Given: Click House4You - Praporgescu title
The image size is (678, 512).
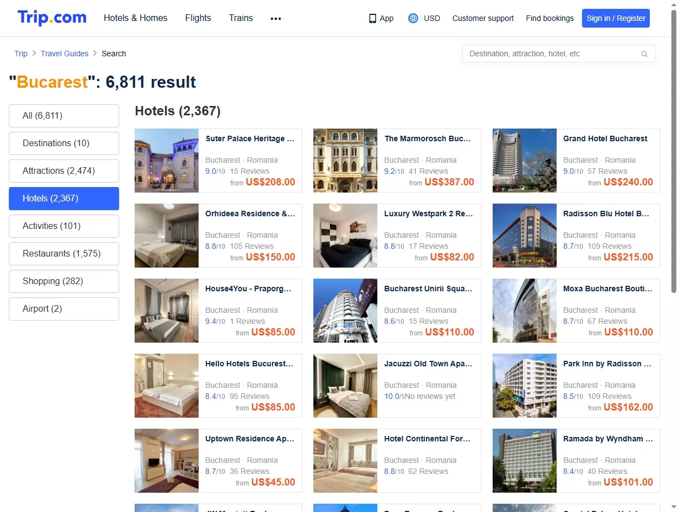Looking at the screenshot, I should pyautogui.click(x=248, y=289).
